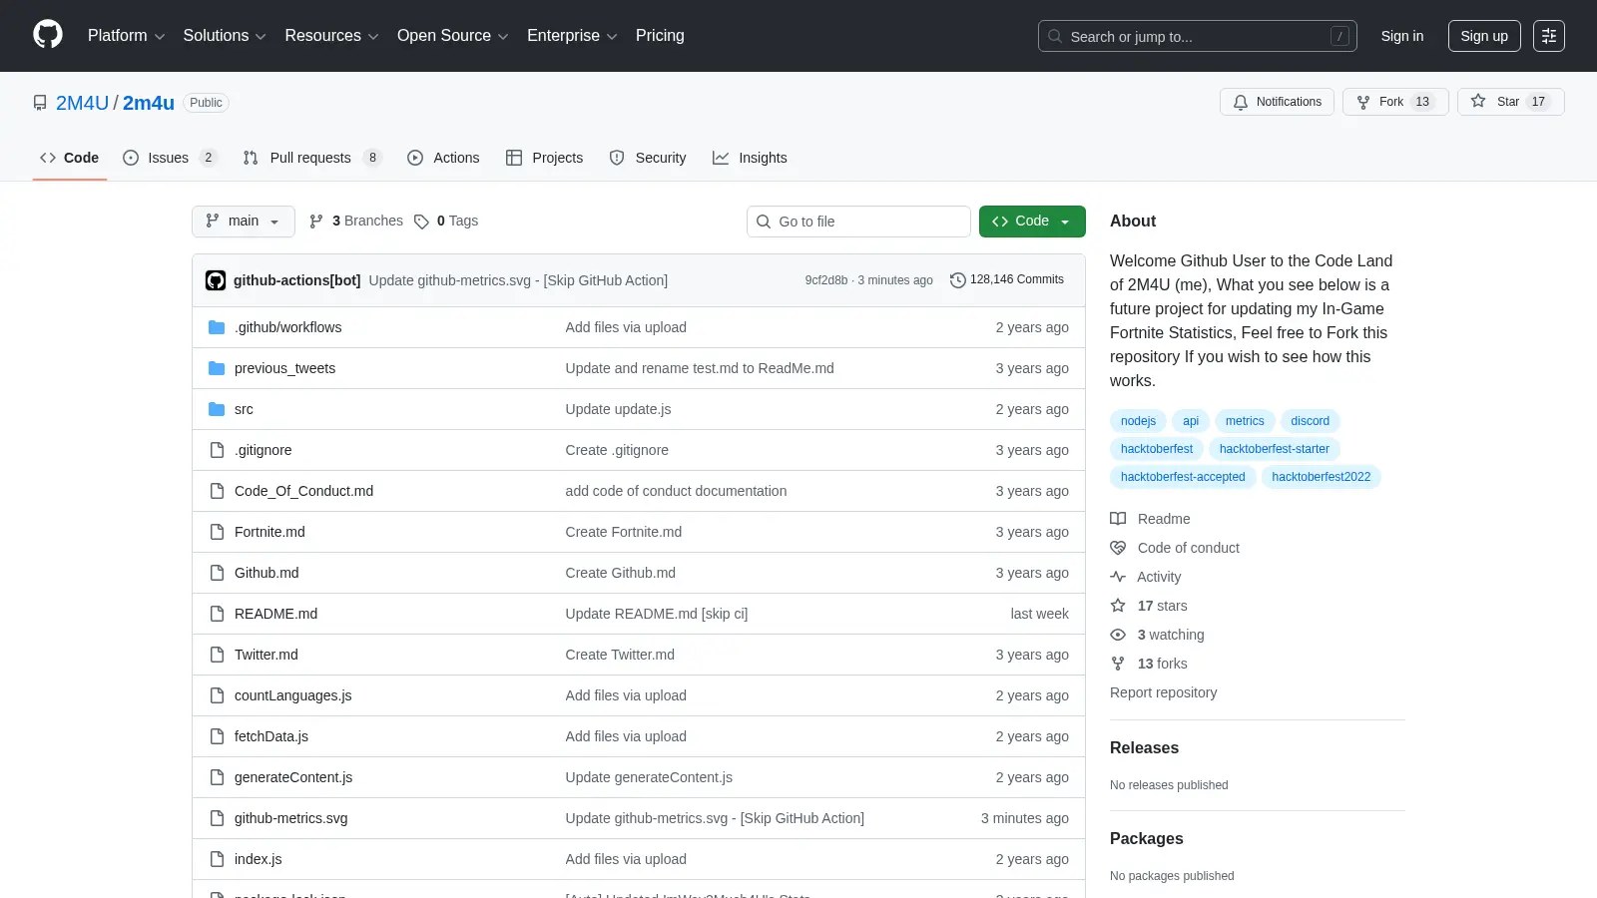Click the hacktoberfest2022 topic tag

point(1321,477)
